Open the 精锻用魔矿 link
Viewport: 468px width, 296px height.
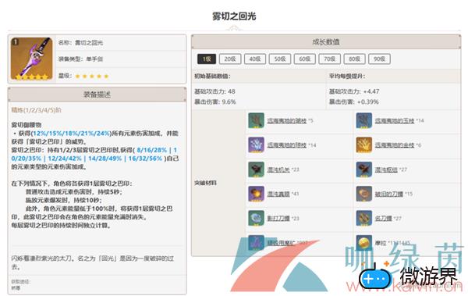[281, 243]
